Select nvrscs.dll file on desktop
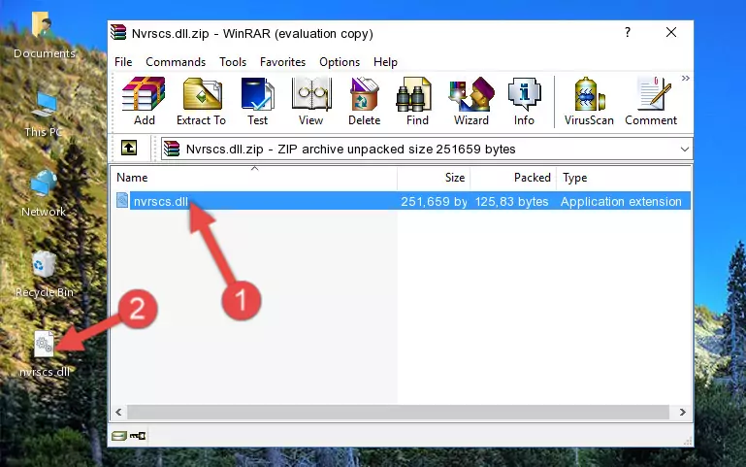Viewport: 746px width, 467px height. click(45, 354)
